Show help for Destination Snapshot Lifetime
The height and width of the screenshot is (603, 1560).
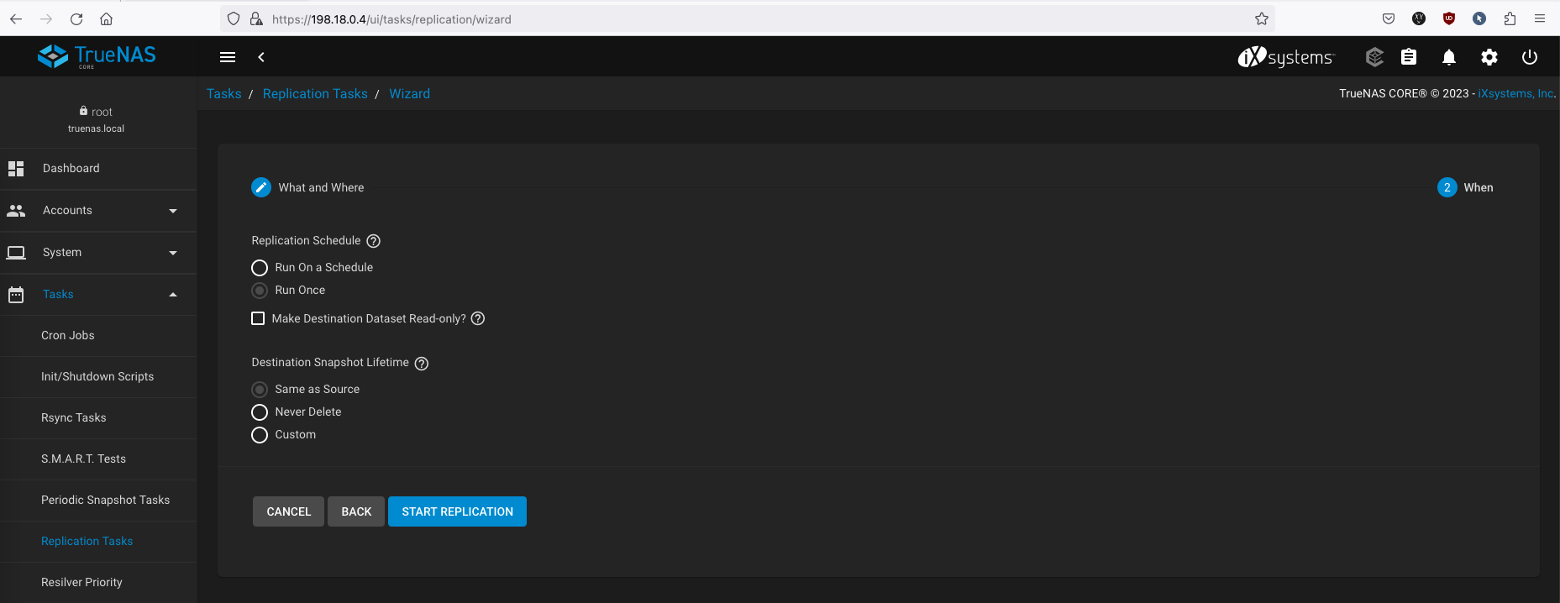[x=422, y=364]
